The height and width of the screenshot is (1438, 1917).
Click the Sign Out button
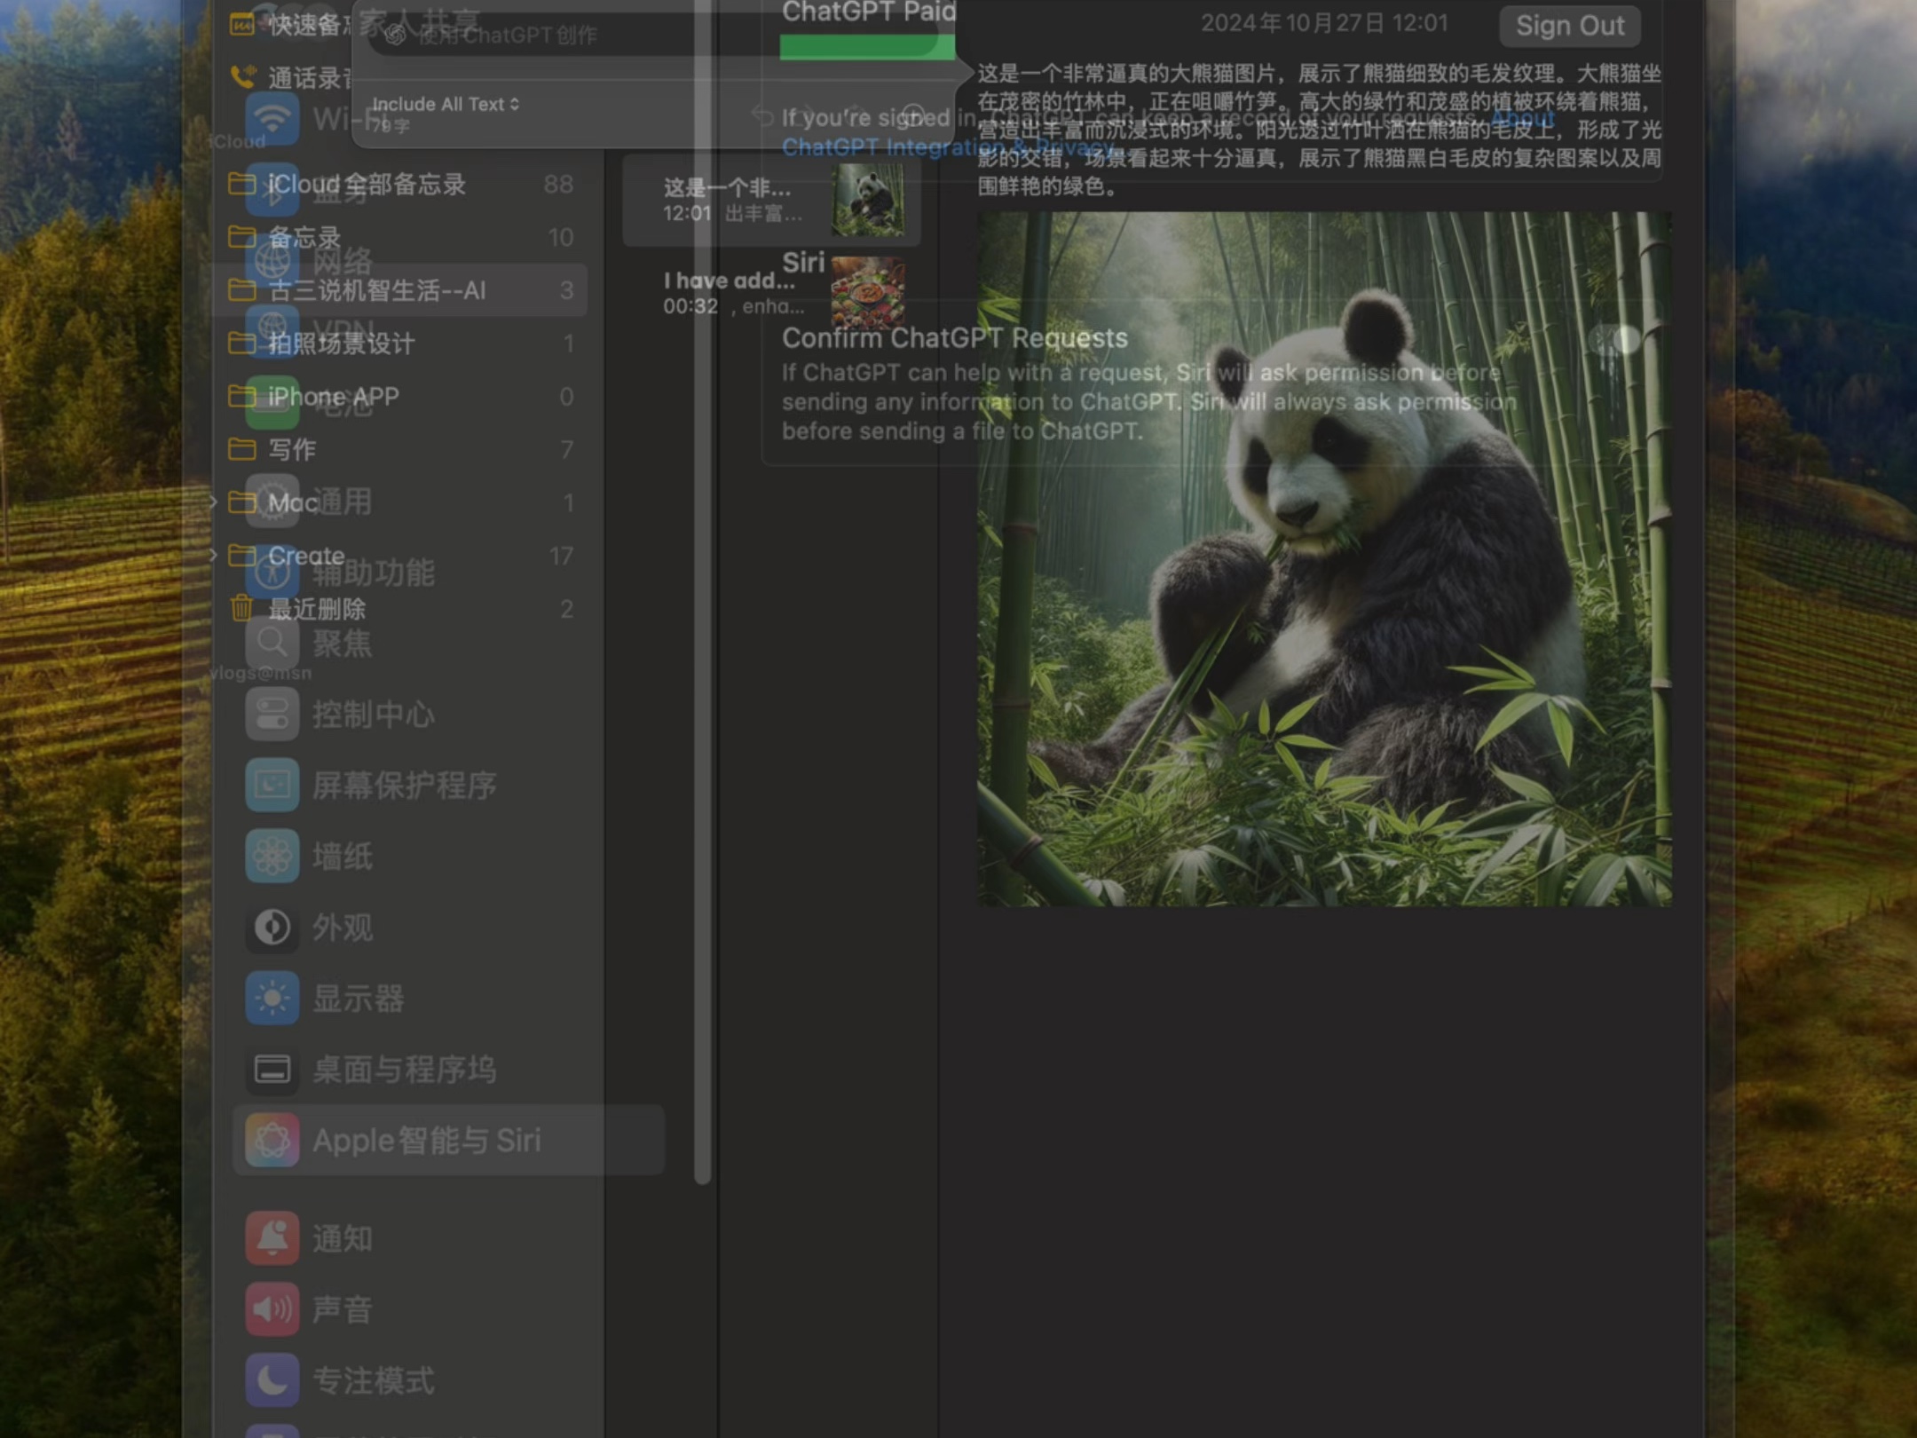point(1569,26)
